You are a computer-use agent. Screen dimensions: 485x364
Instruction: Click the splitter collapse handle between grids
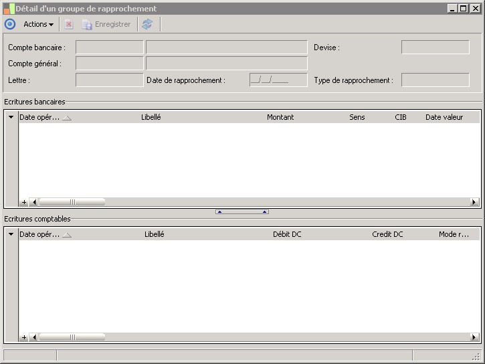(242, 212)
